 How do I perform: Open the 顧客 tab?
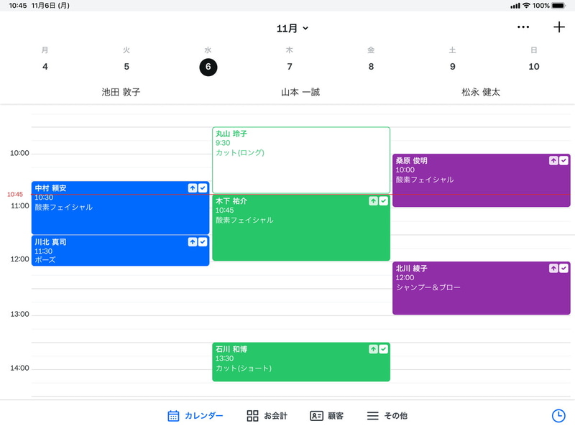click(326, 416)
